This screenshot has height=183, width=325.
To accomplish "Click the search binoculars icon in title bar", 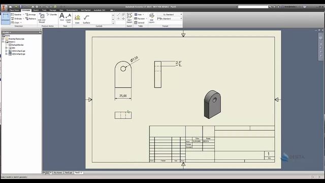I will coord(270,7).
